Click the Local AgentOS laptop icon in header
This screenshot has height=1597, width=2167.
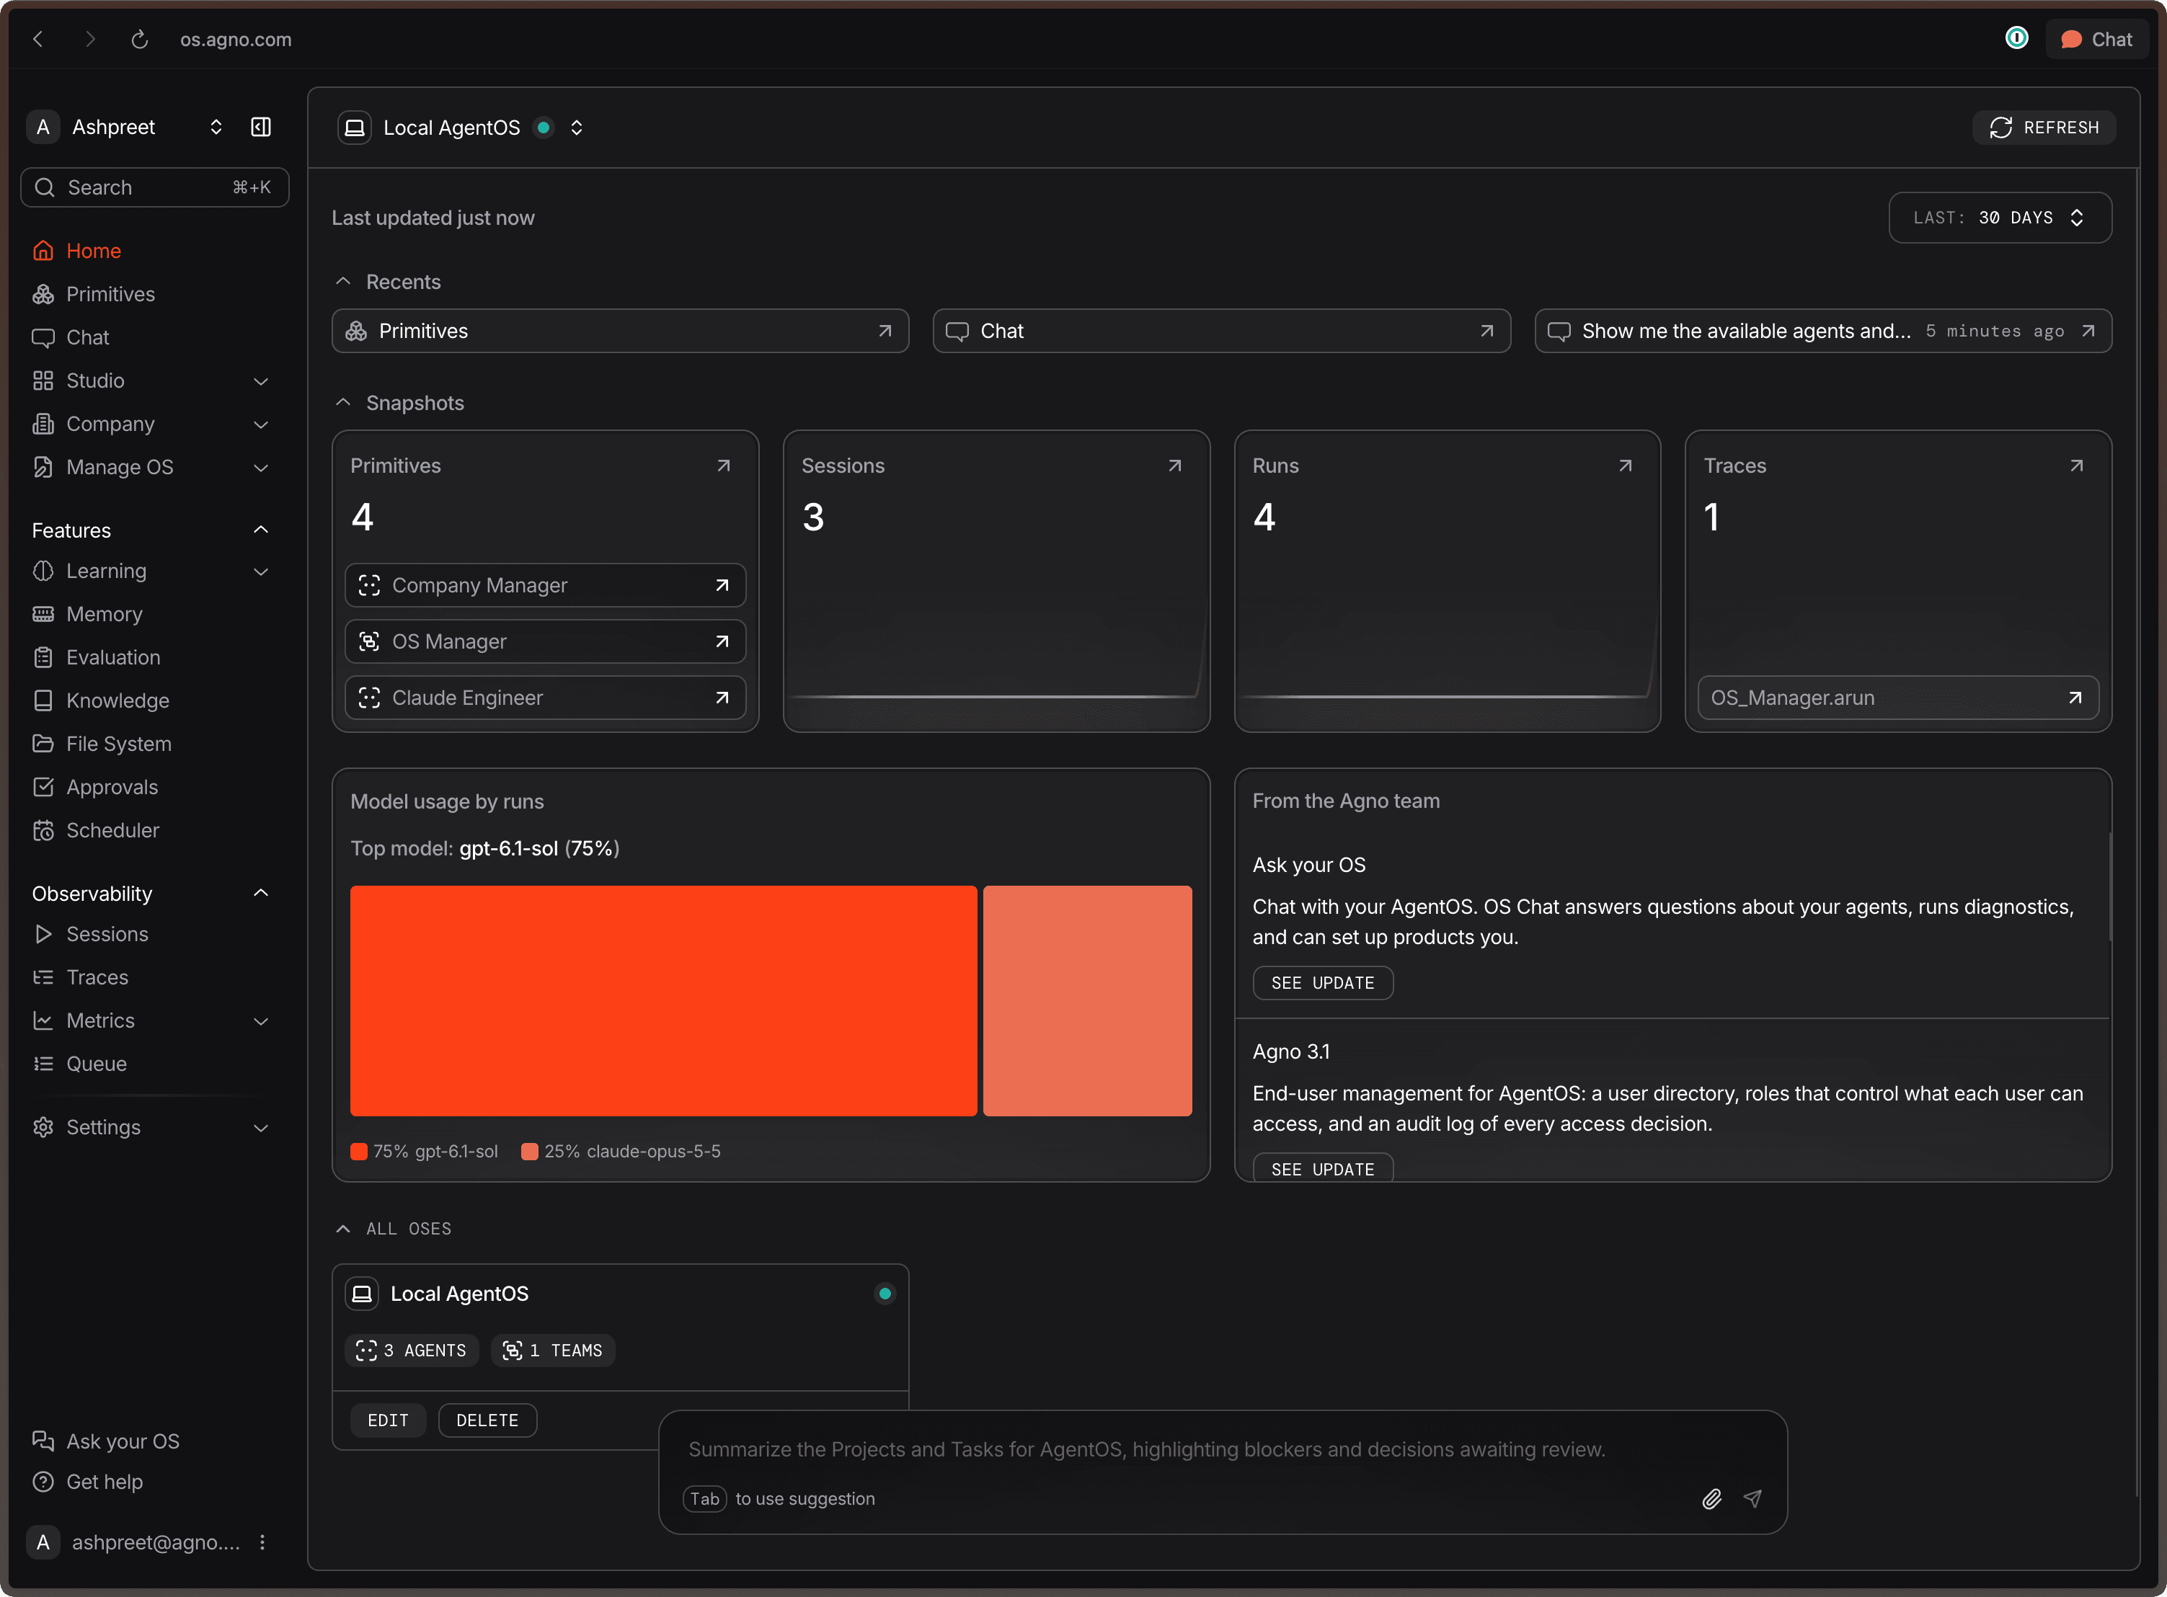click(x=355, y=128)
